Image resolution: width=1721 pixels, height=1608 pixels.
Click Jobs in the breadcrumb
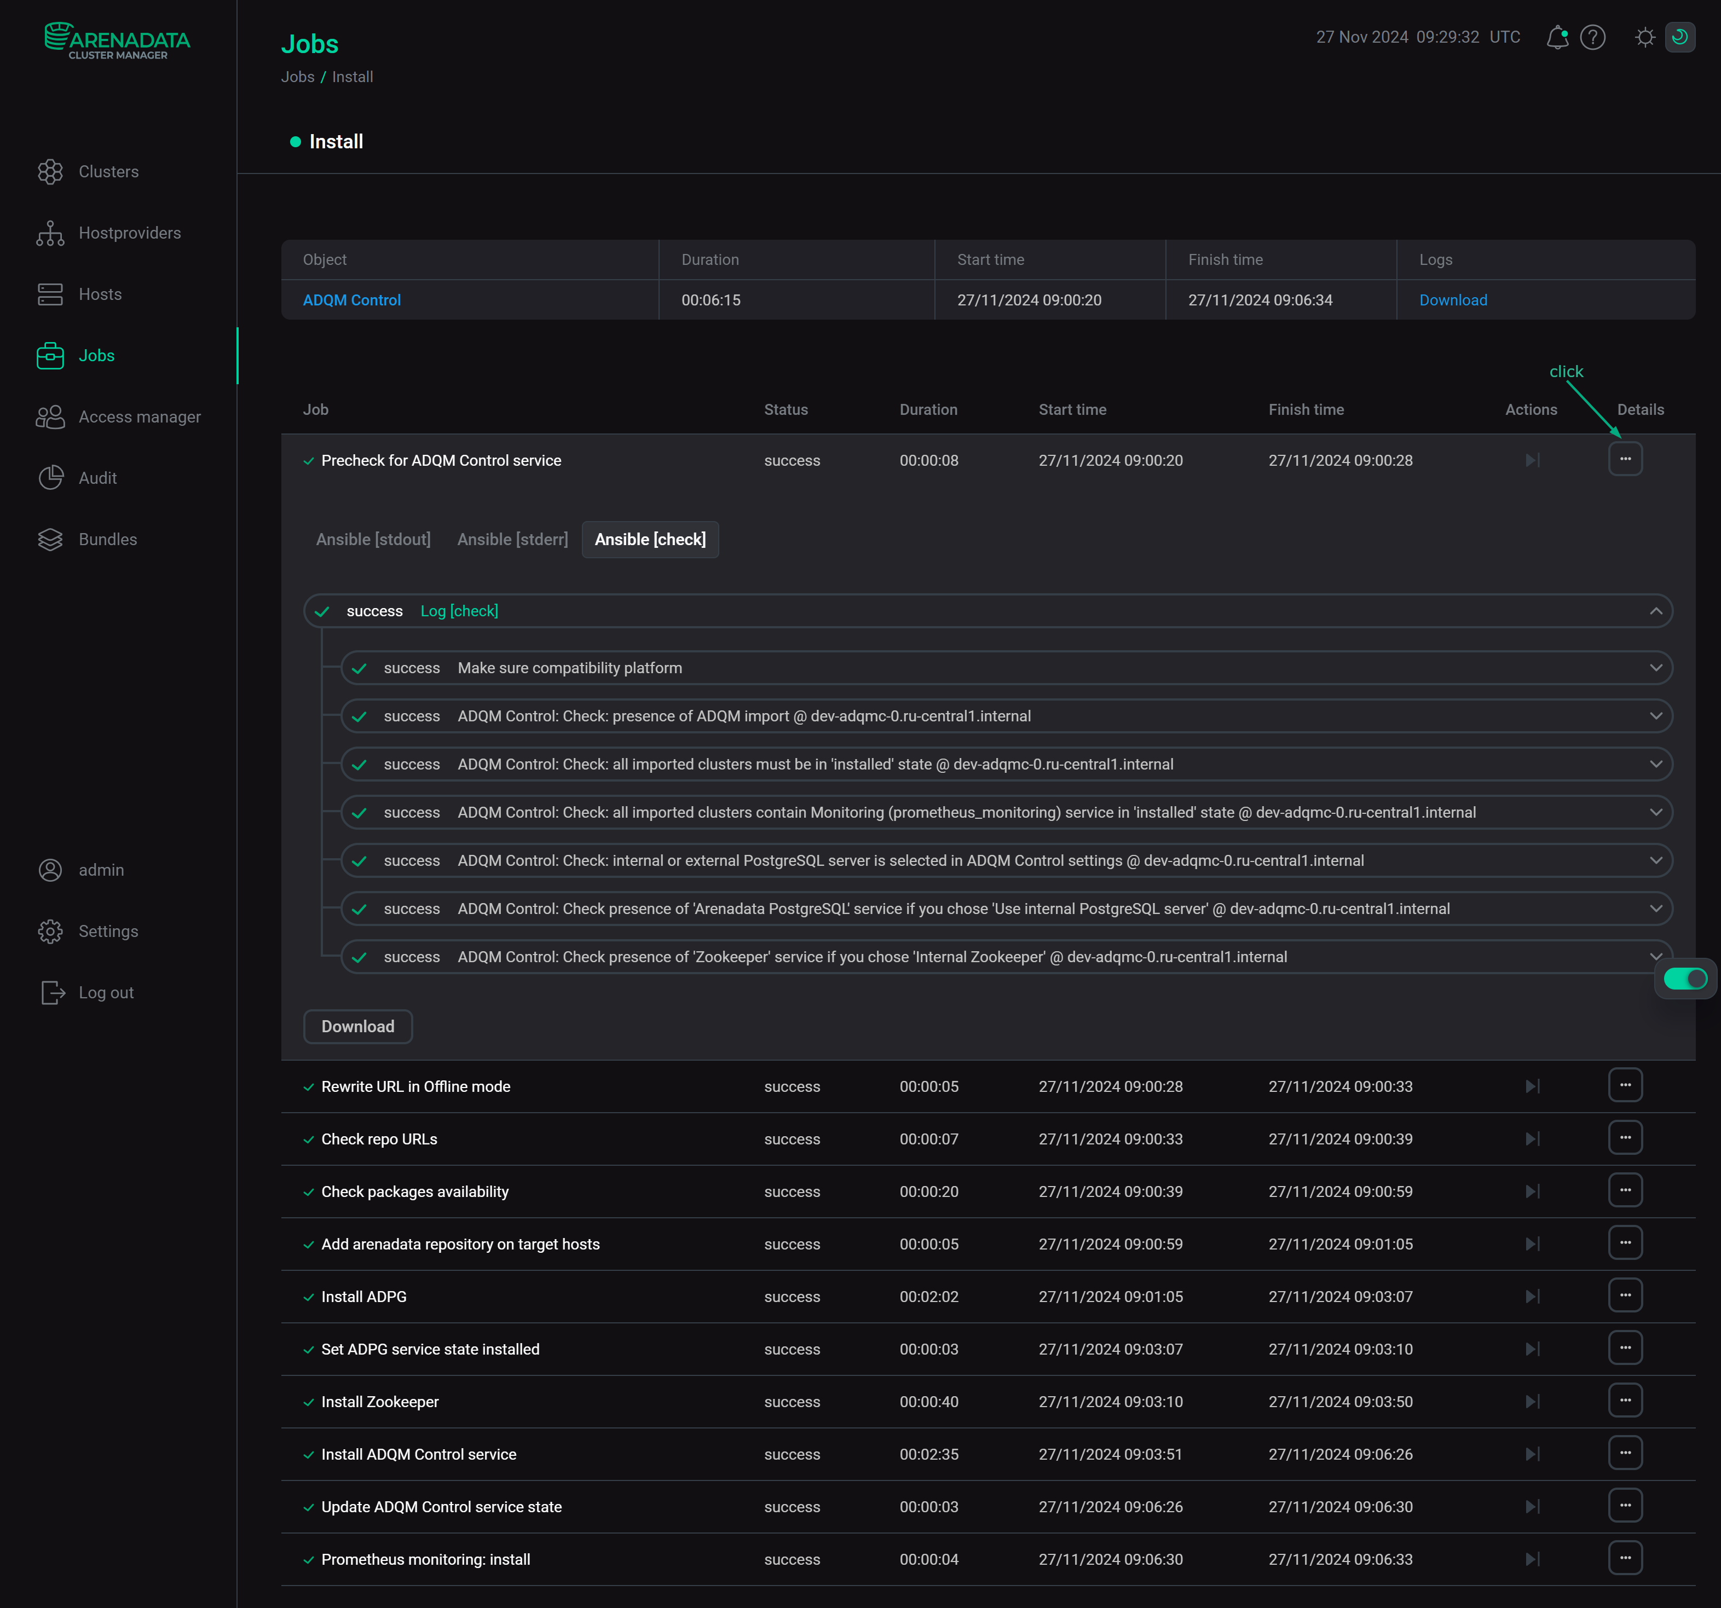pos(297,77)
